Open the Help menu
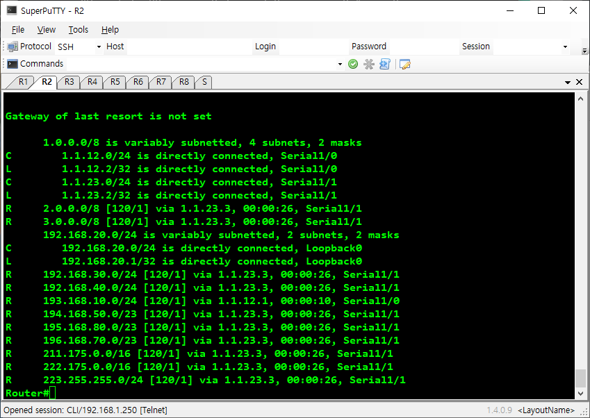Viewport: 590px width, 418px height. (110, 30)
